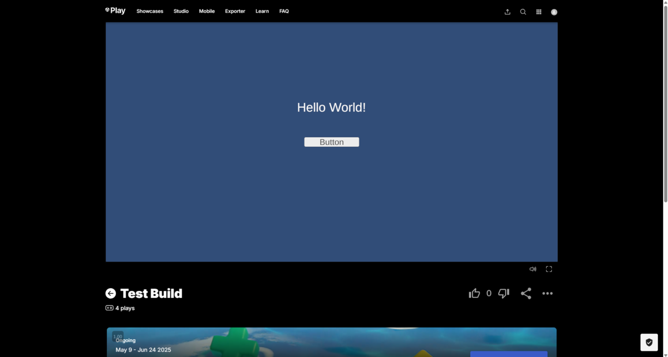Give Test Build a thumbs down
Viewport: 668px width, 357px height.
[x=503, y=293]
